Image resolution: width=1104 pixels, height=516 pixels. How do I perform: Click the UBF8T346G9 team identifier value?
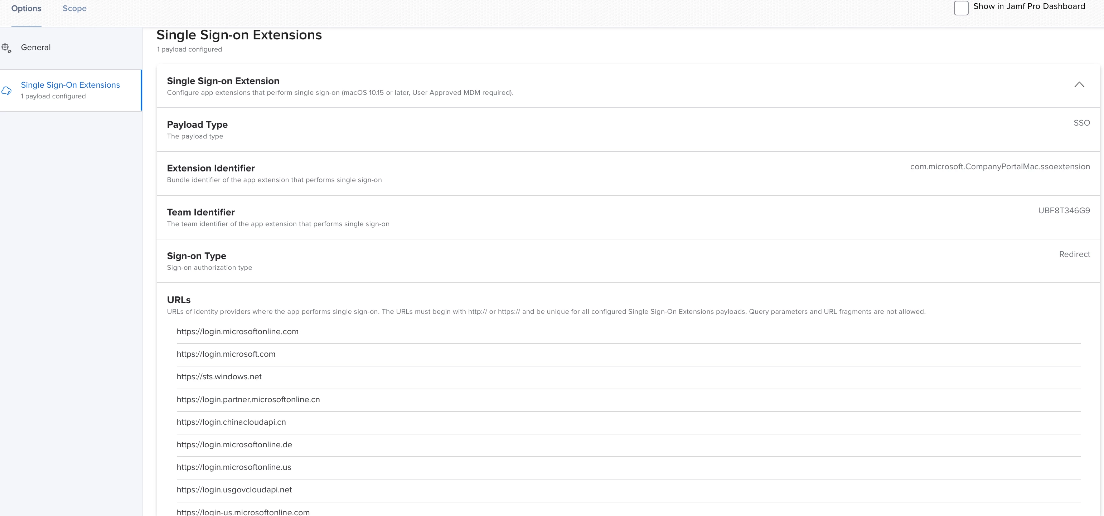[x=1064, y=210]
